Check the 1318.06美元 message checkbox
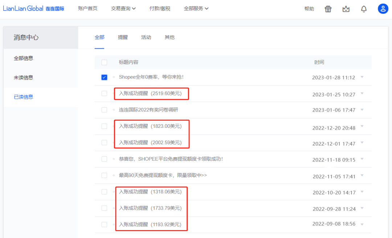This screenshot has width=392, height=238. pyautogui.click(x=104, y=192)
